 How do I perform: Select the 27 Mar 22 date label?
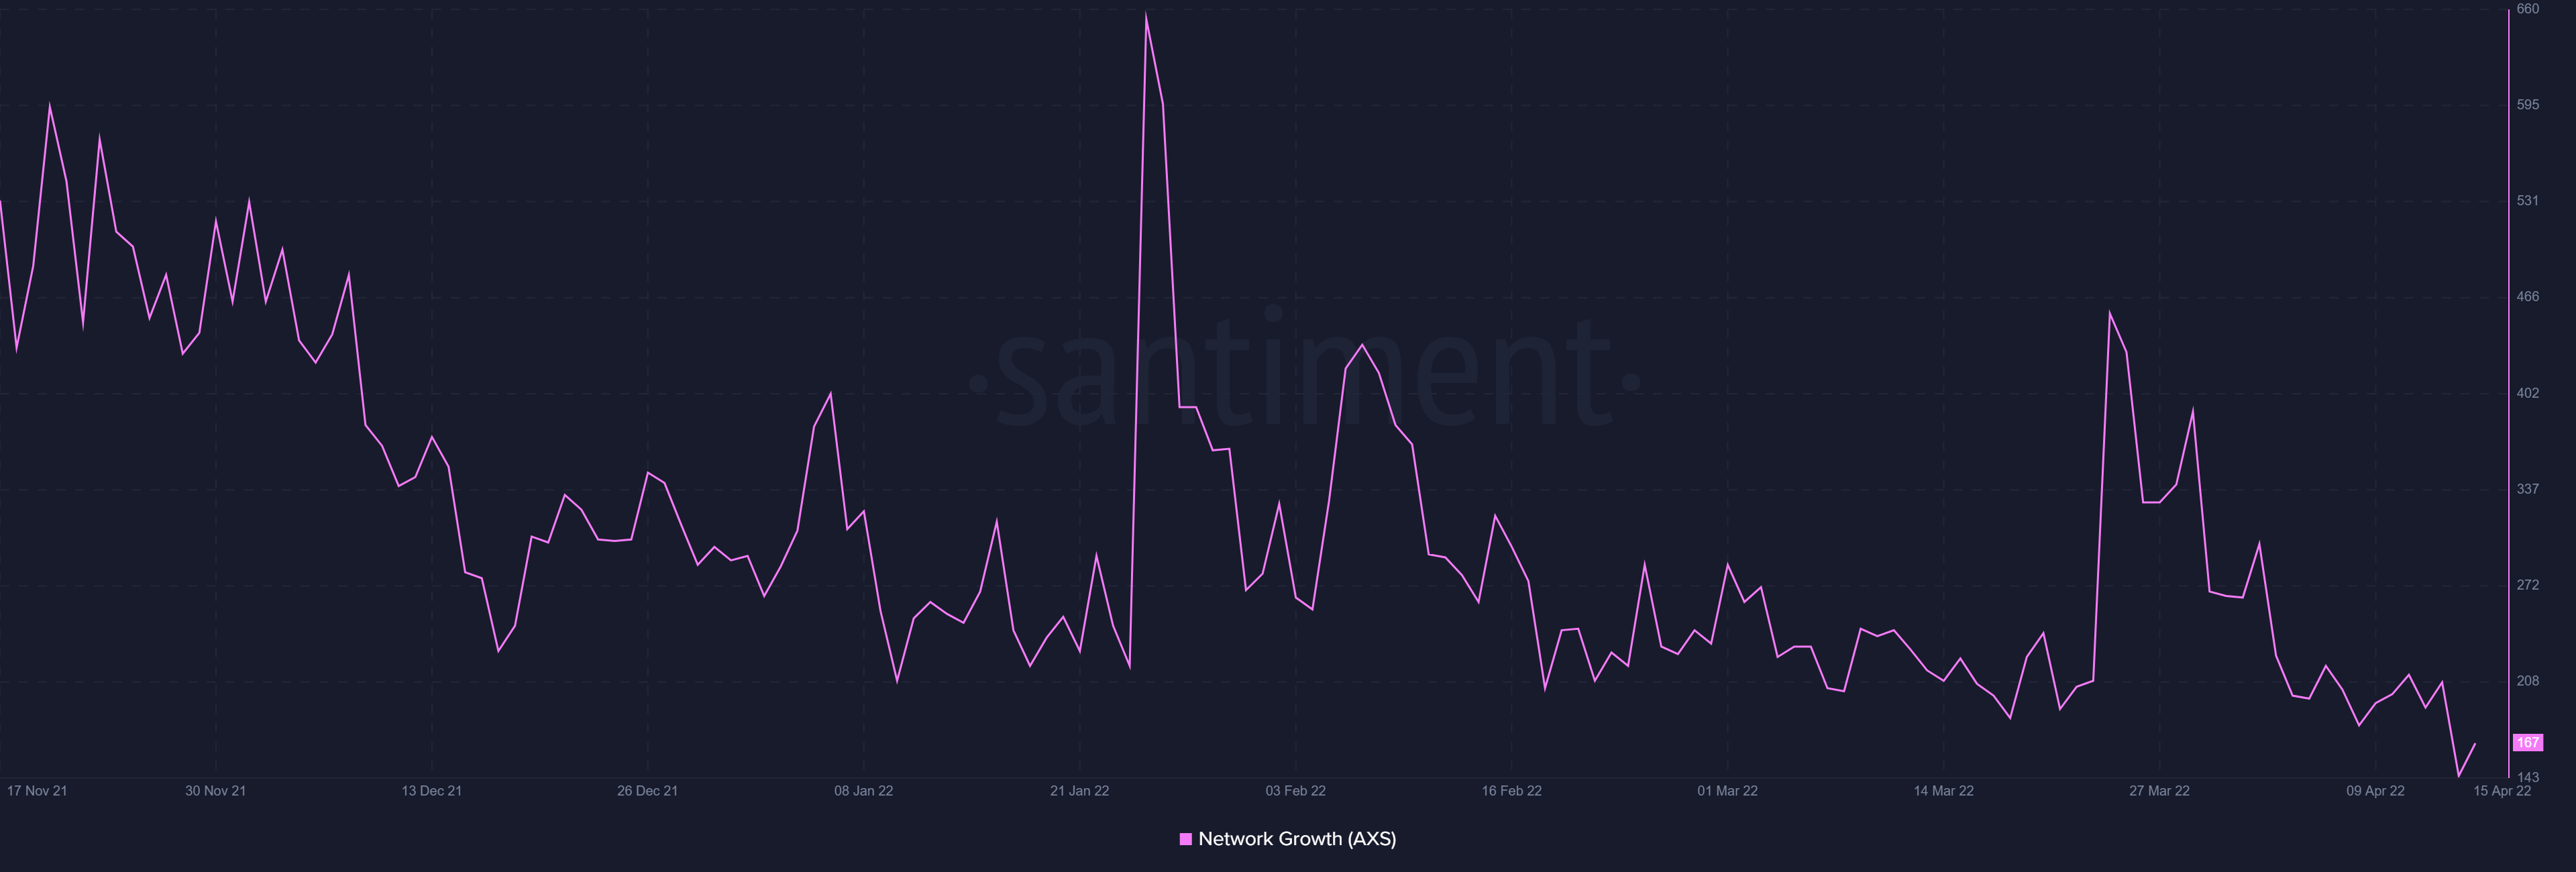[2159, 791]
